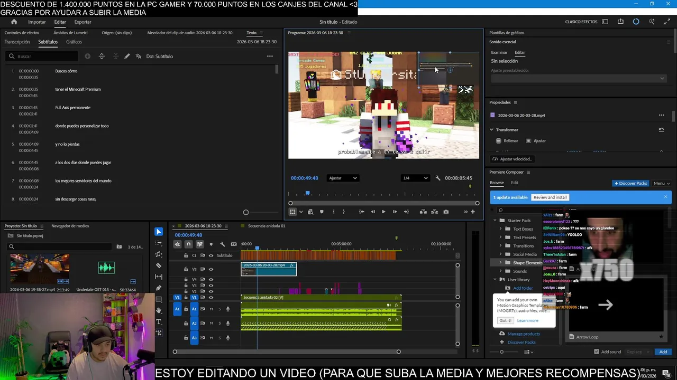677x380 pixels.
Task: Open the Share icon in top bar
Action: coord(620,22)
